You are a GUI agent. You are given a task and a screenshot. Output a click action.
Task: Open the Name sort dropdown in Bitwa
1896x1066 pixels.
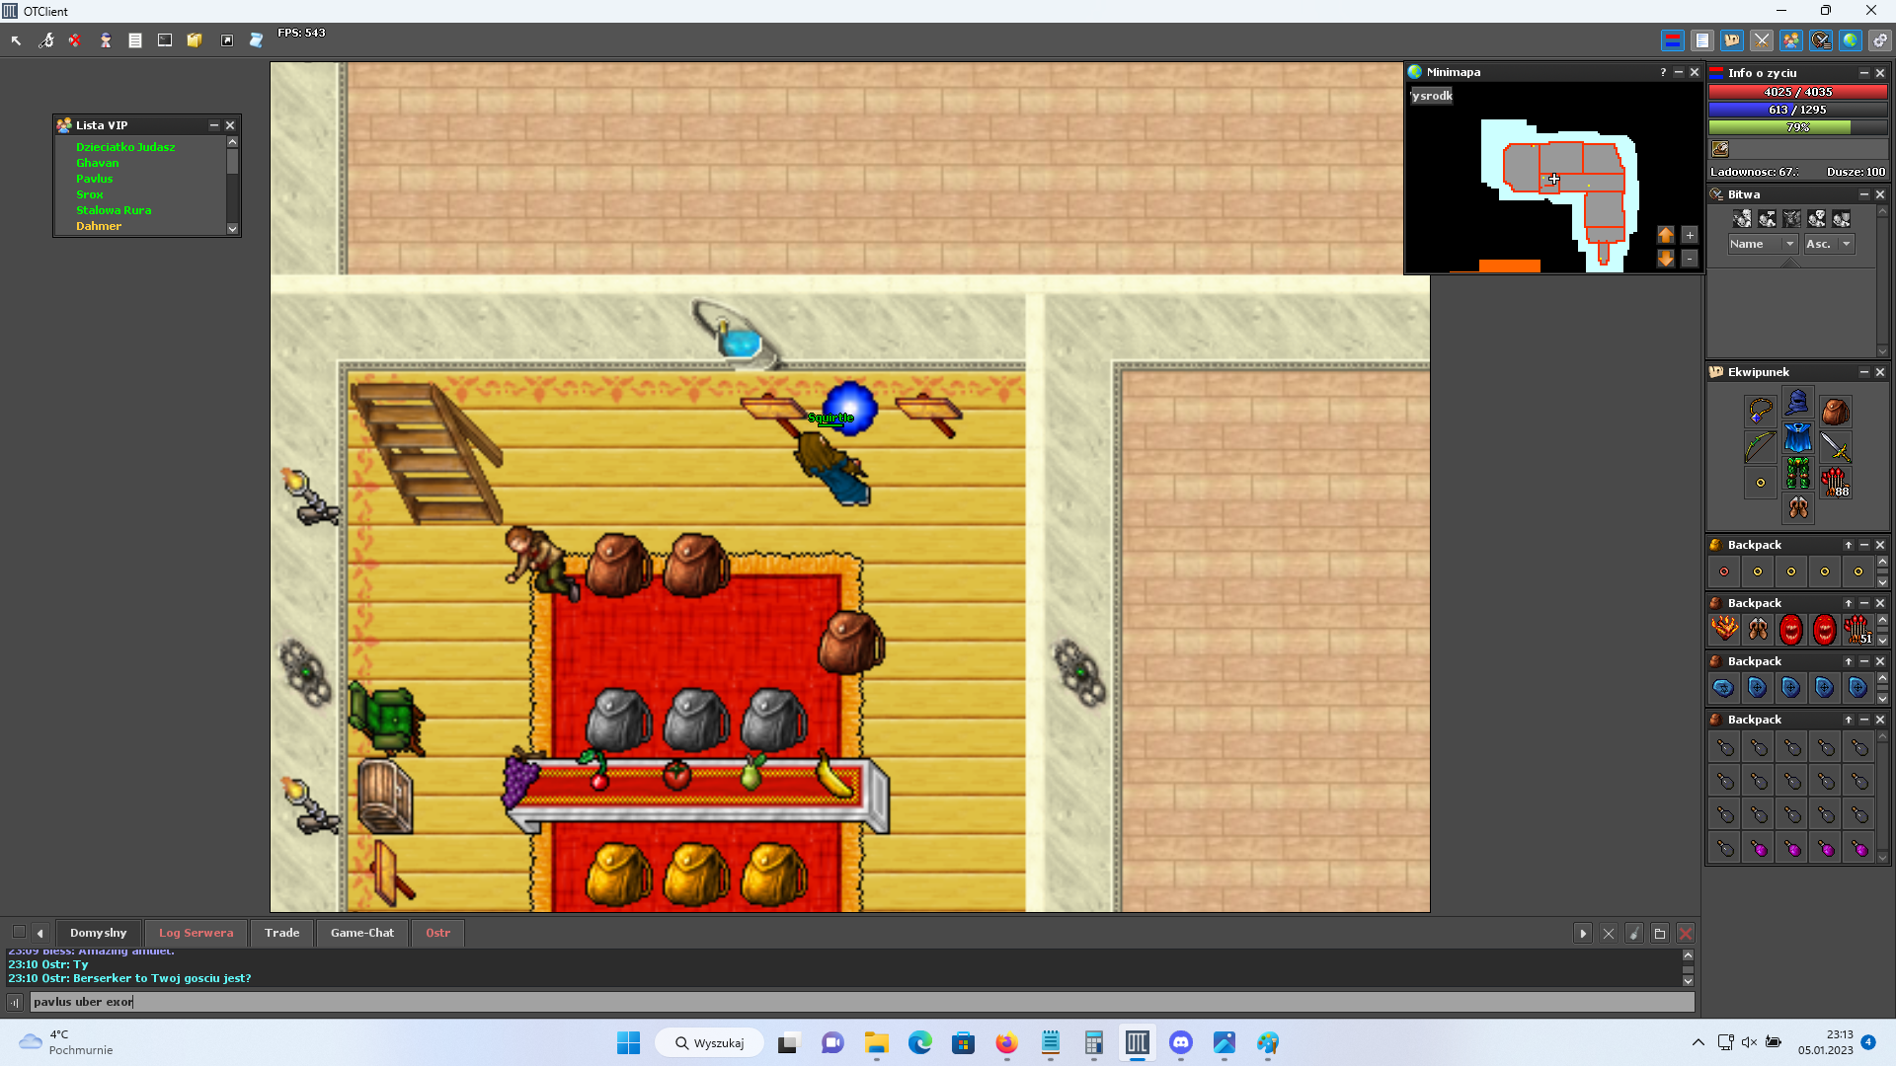(x=1763, y=244)
